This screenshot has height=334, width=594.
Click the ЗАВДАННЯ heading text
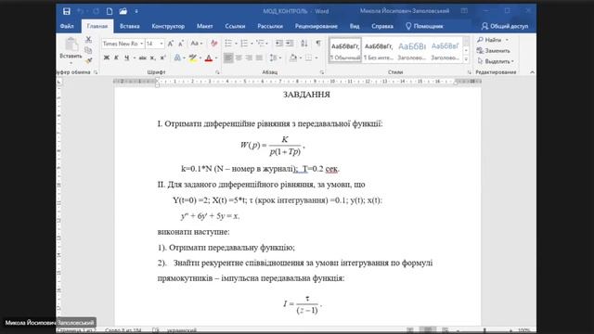pyautogui.click(x=306, y=95)
